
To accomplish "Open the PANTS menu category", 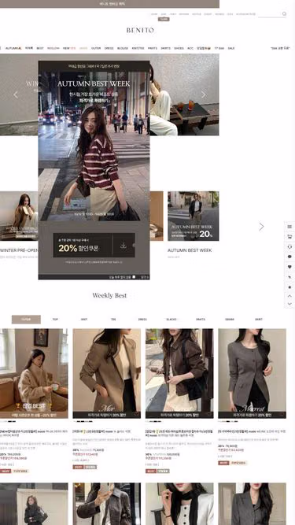I will (153, 48).
